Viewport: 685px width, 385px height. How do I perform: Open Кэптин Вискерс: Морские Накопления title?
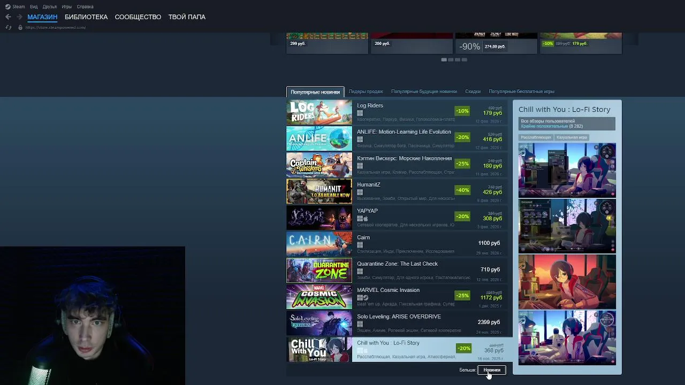404,158
